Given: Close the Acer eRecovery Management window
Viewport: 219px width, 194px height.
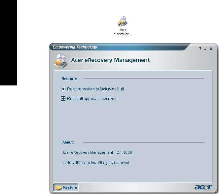Looking at the screenshot, I should pos(211,49).
